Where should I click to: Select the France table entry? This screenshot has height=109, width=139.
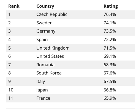pos(43,98)
